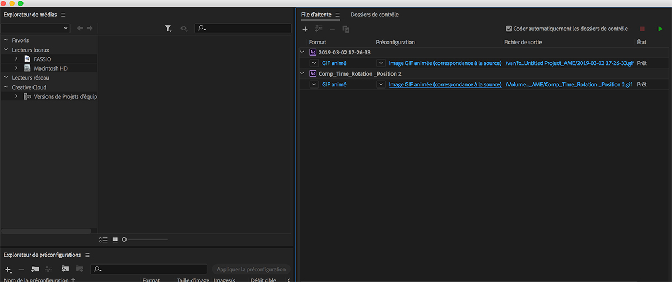Add a source with the queue plus icon
Screen dimensions: 672x282
click(x=305, y=29)
